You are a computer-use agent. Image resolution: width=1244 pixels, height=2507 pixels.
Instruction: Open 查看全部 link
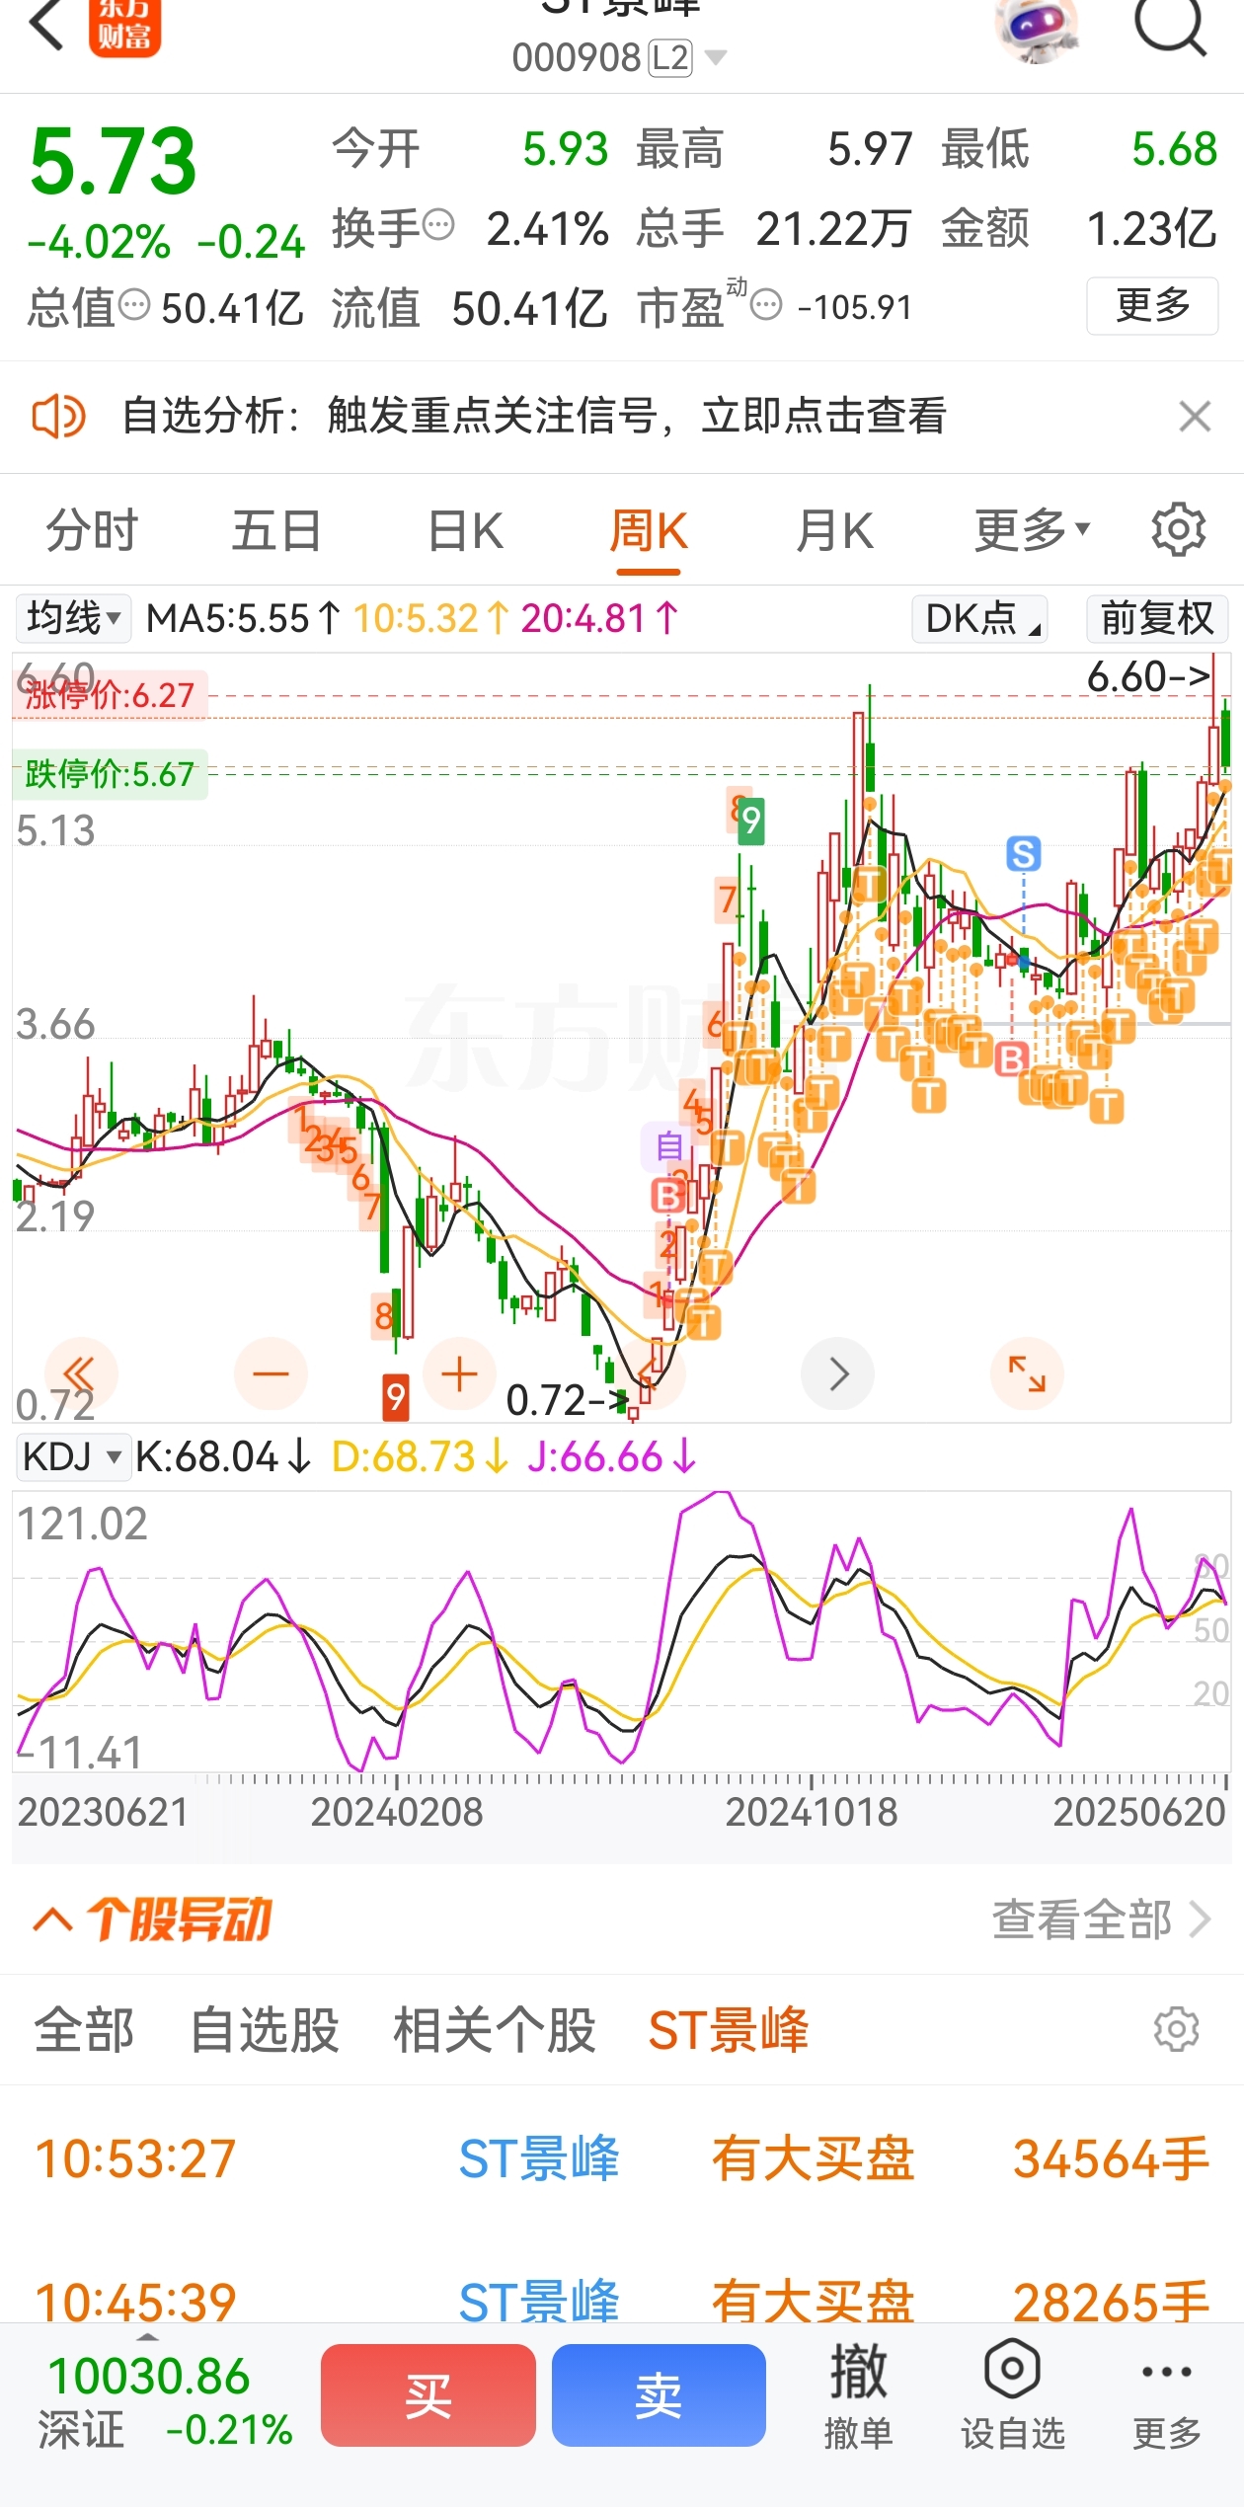tap(1101, 1919)
